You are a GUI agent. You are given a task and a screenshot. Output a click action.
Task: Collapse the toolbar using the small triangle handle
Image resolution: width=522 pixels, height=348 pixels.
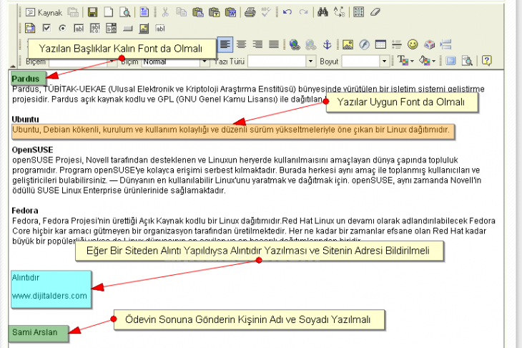(x=13, y=66)
